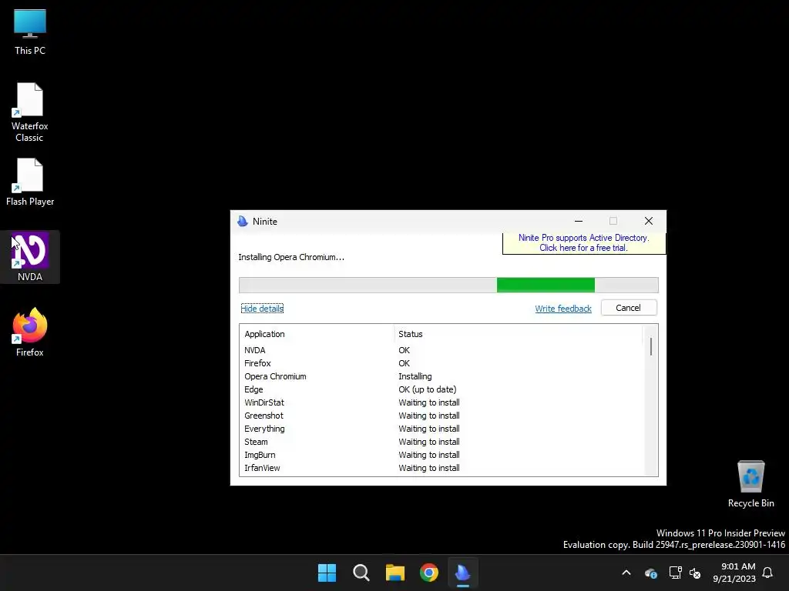The height and width of the screenshot is (591, 789).
Task: Select the details list scrollbar thumb
Action: (651, 347)
